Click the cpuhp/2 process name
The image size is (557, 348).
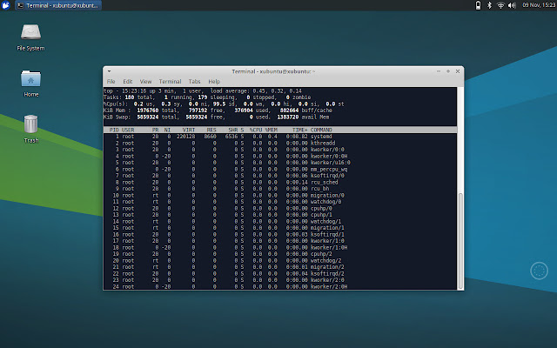tap(321, 254)
